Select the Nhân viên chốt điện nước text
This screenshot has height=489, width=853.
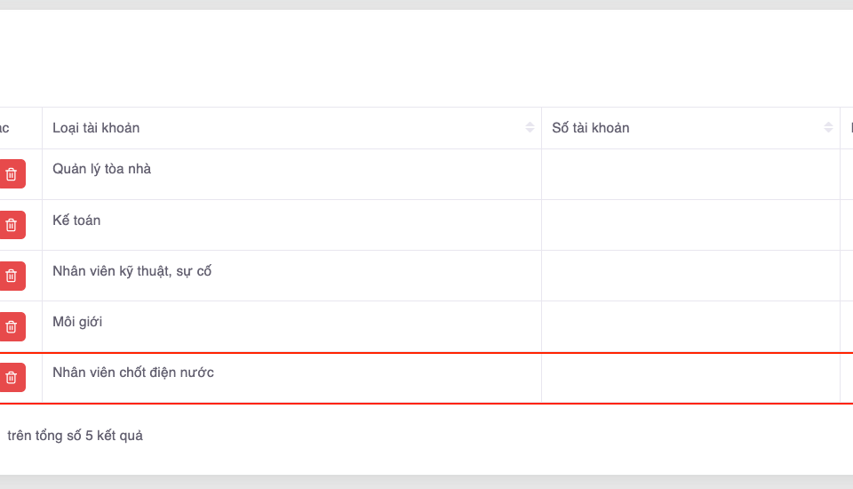click(133, 373)
